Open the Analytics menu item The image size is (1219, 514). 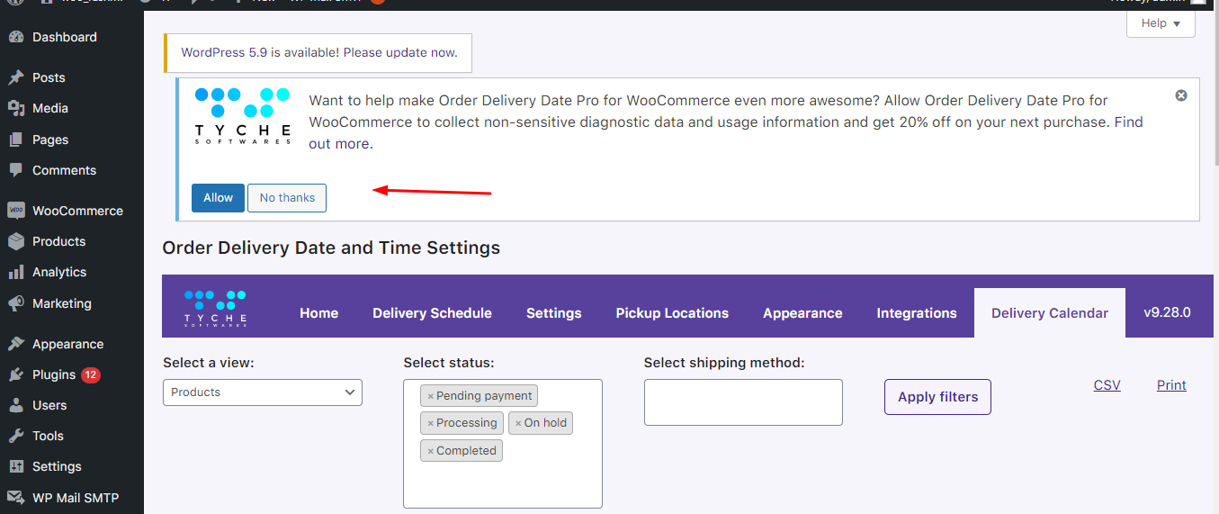point(59,272)
